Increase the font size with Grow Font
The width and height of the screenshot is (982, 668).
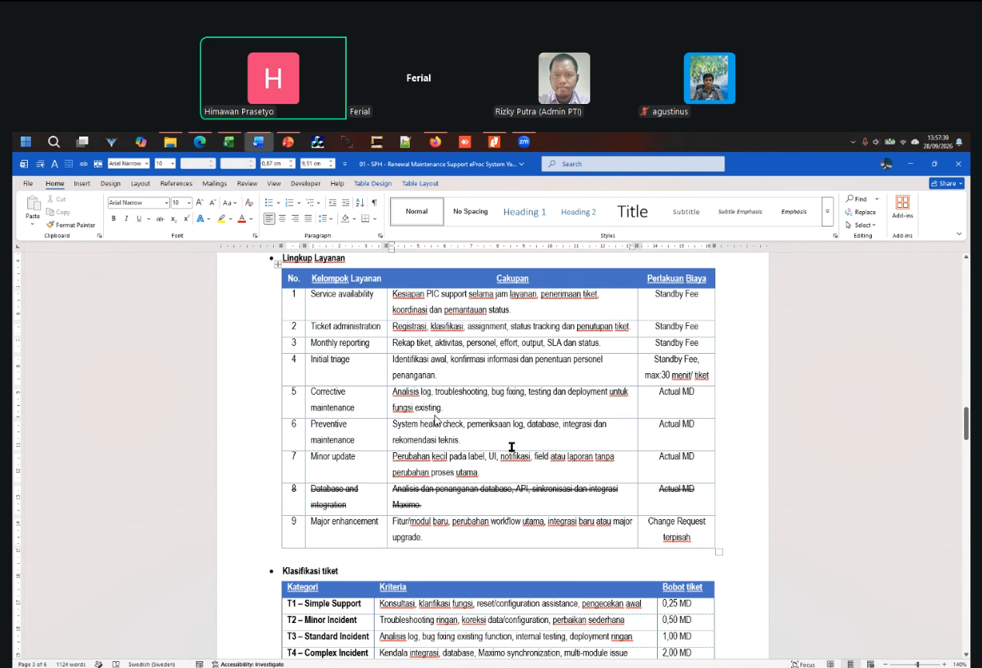(x=200, y=202)
